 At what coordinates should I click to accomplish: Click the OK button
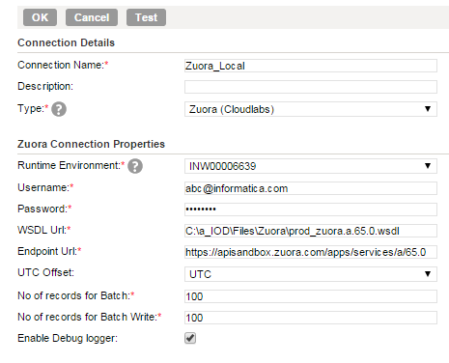click(x=40, y=17)
